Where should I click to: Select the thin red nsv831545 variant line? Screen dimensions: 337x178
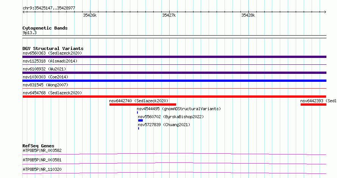[174, 89]
